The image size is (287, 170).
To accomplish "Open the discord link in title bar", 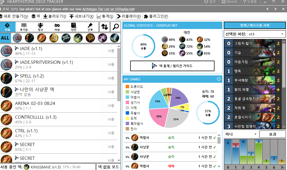I will 229,2.
